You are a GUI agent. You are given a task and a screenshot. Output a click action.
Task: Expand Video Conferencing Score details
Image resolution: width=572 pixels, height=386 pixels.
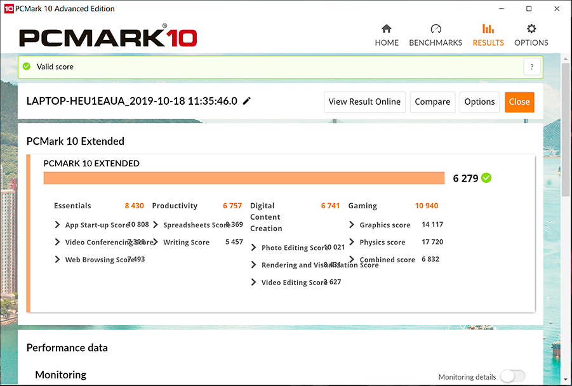(x=57, y=242)
